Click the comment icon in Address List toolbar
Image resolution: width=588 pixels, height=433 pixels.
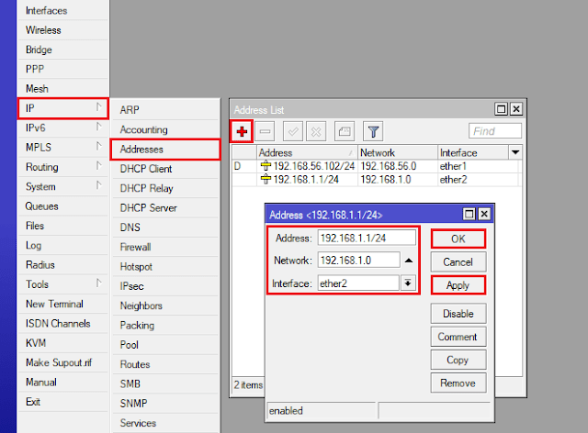click(345, 131)
